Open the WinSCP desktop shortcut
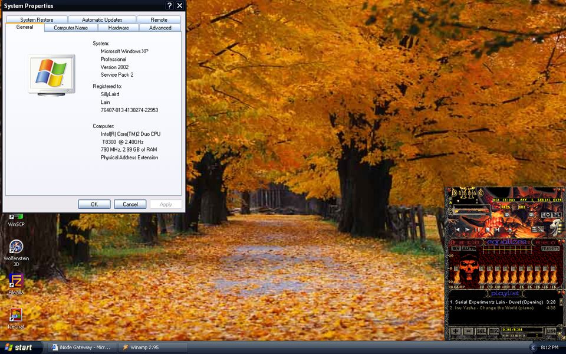The image size is (566, 354). [x=16, y=219]
